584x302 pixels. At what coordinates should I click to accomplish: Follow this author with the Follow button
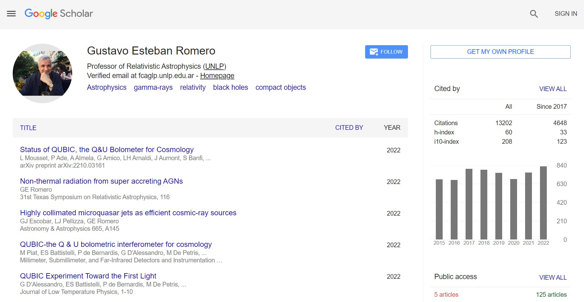point(386,52)
